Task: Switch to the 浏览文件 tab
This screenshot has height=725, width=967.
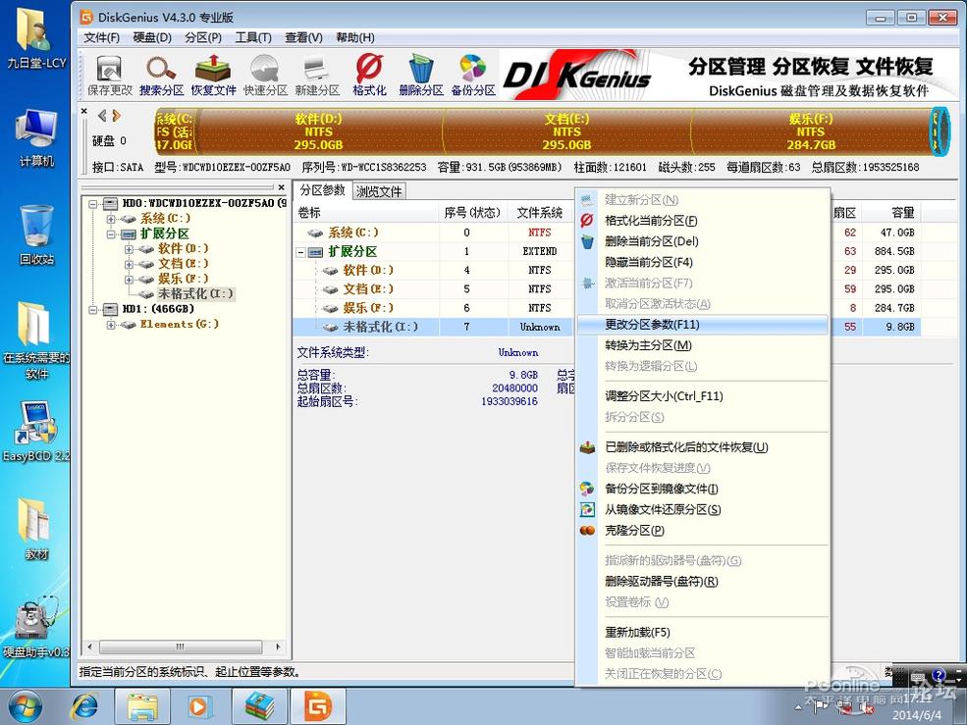Action: point(379,191)
